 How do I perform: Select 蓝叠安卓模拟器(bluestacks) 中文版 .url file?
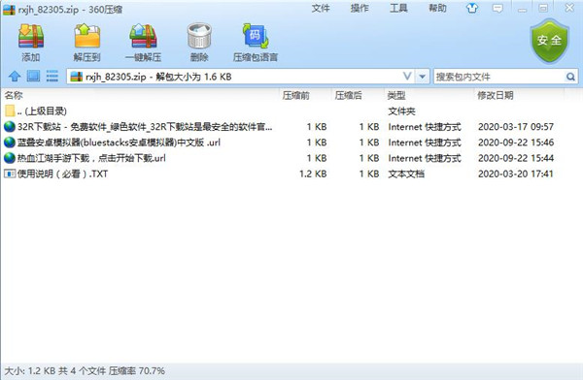119,142
